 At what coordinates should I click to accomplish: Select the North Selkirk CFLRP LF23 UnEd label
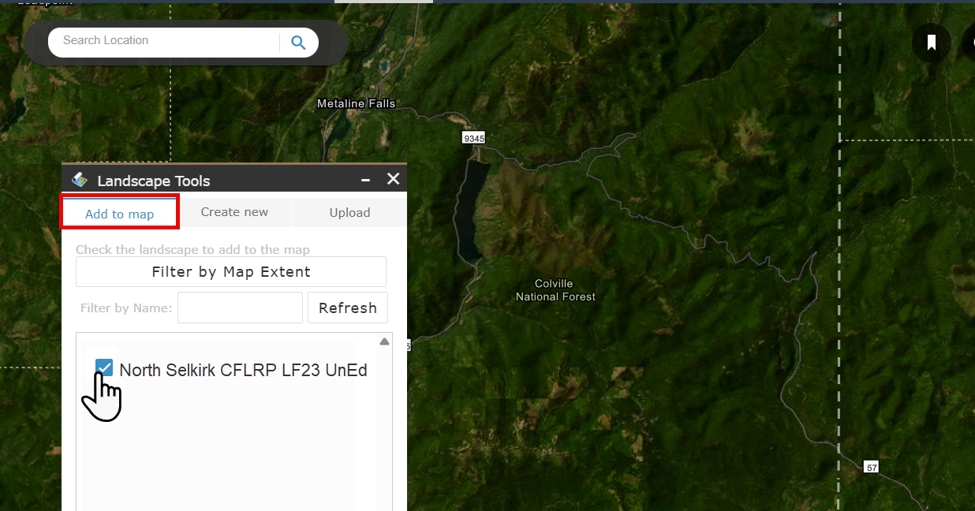tap(243, 370)
